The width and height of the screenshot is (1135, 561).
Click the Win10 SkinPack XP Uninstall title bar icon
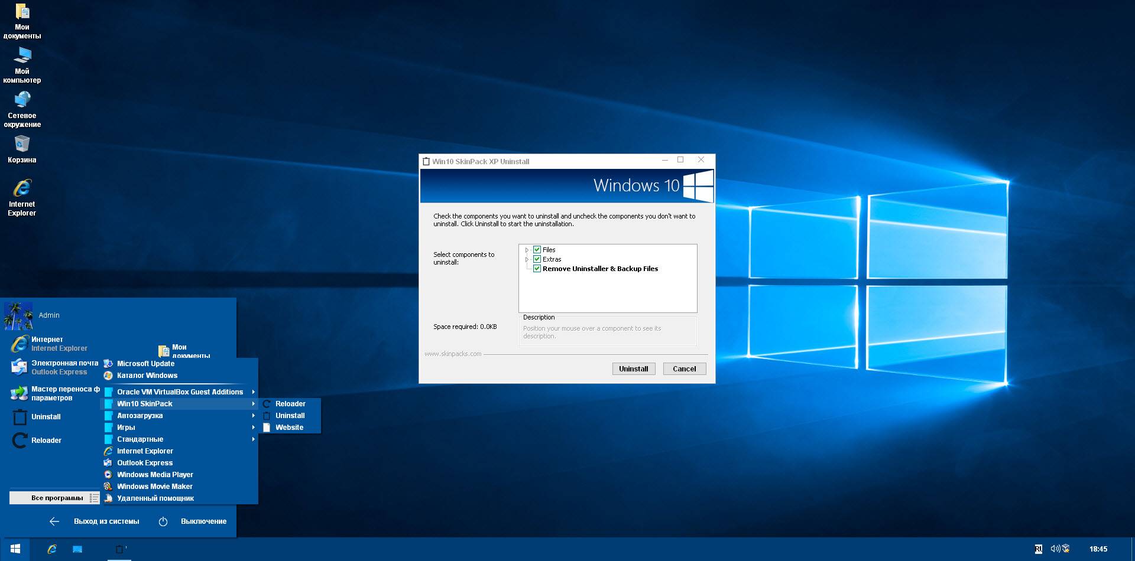click(426, 161)
